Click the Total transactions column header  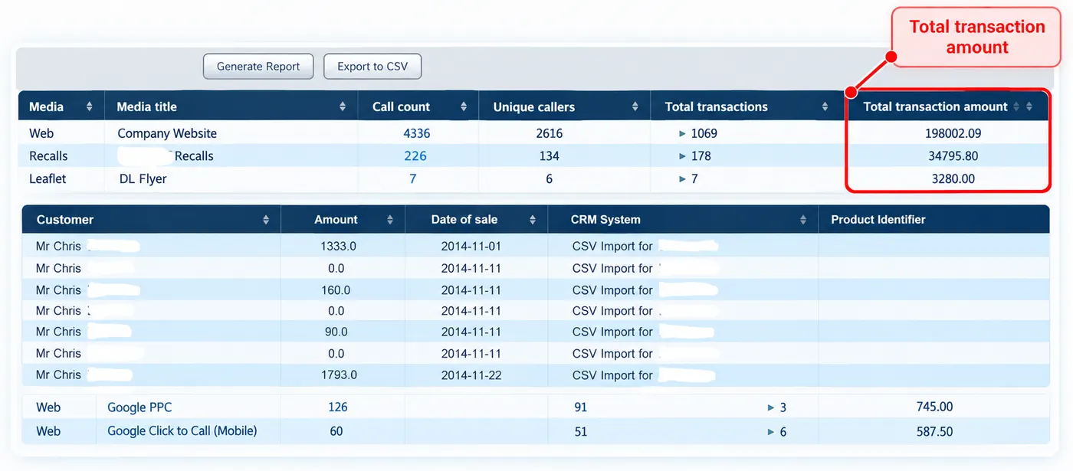[x=748, y=106]
